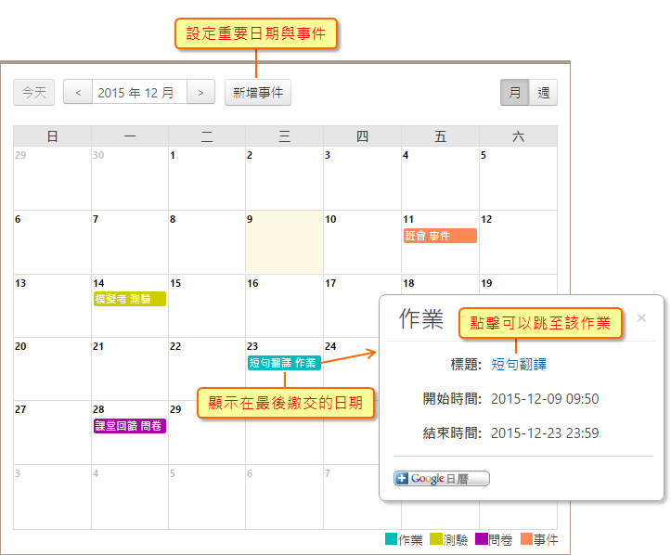
Task: Click the purple 問卷 legend swatch
Action: pos(481,539)
